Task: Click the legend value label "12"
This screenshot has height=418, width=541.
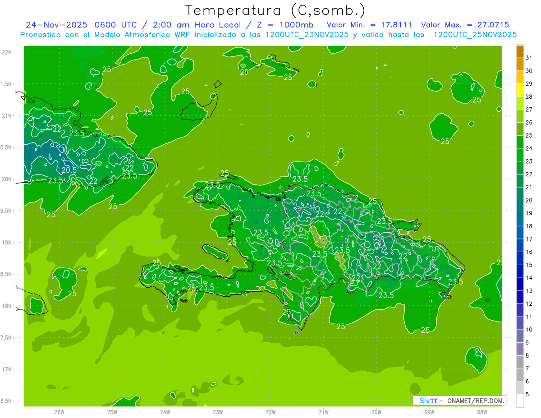Action: (529, 304)
